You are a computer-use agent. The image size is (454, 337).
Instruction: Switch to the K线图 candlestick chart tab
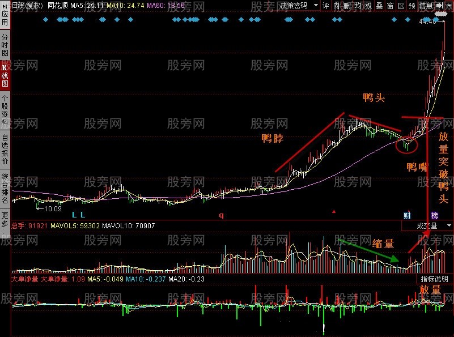pyautogui.click(x=5, y=74)
